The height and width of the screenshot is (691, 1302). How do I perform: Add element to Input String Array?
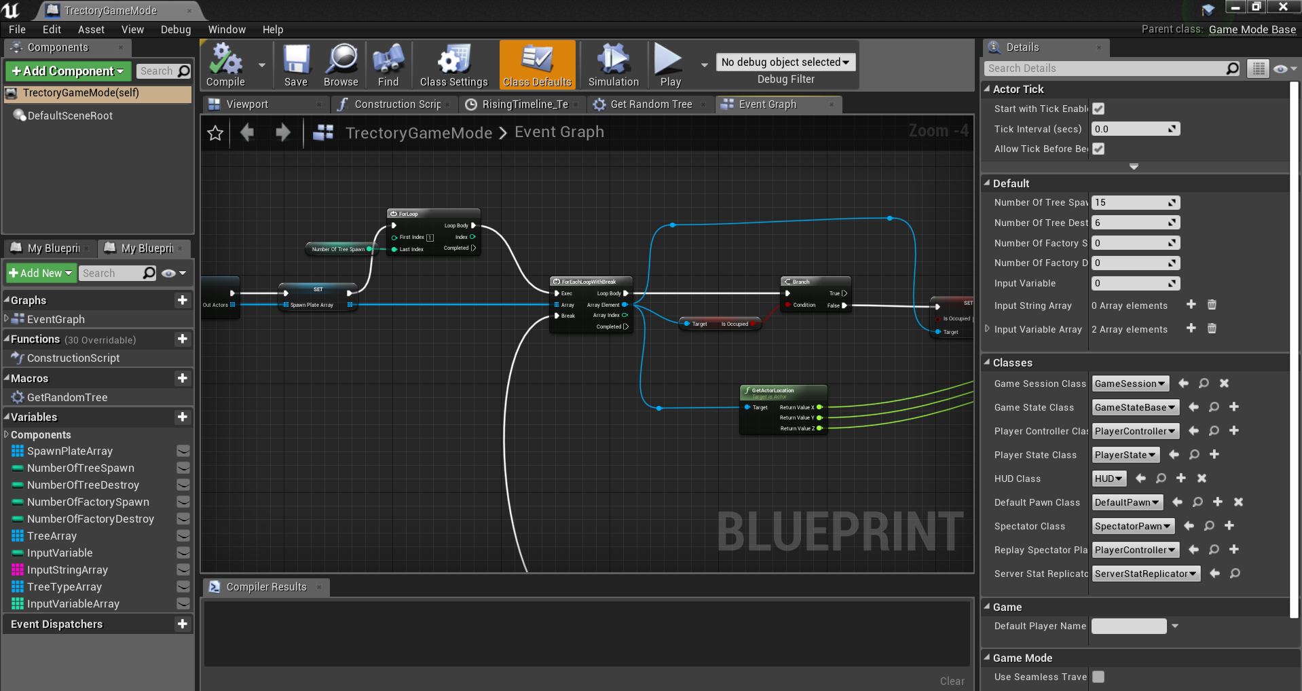[x=1191, y=305]
